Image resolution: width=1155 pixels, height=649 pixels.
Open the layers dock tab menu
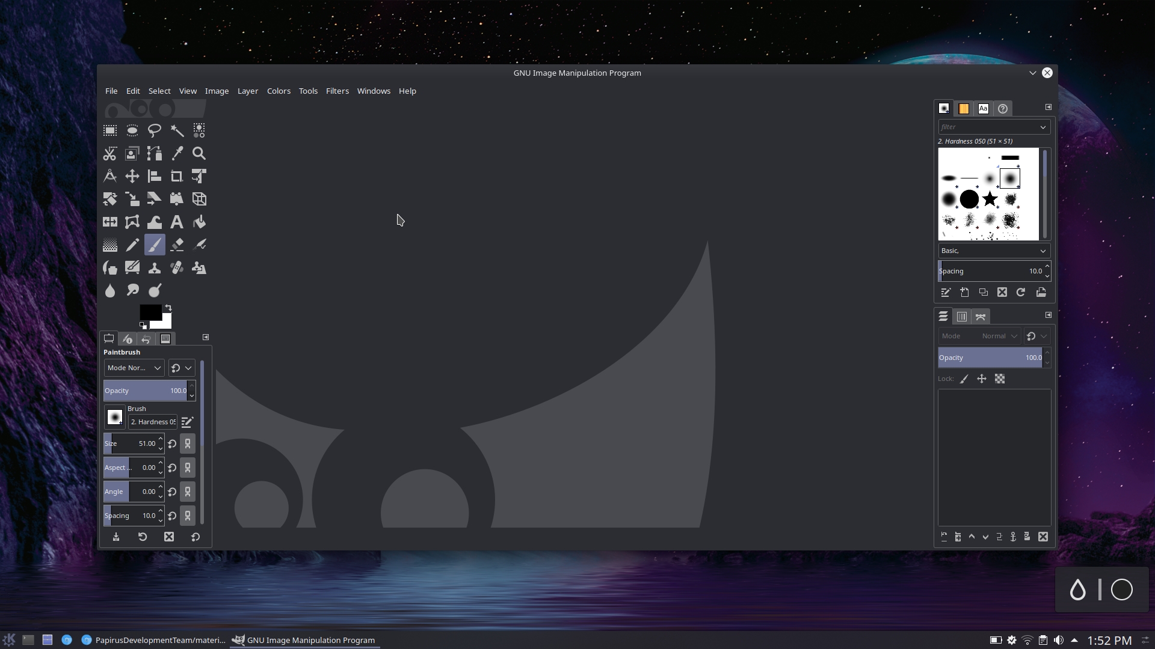click(x=1049, y=315)
